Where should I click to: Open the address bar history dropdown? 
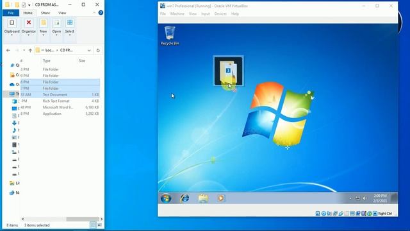tap(89, 50)
